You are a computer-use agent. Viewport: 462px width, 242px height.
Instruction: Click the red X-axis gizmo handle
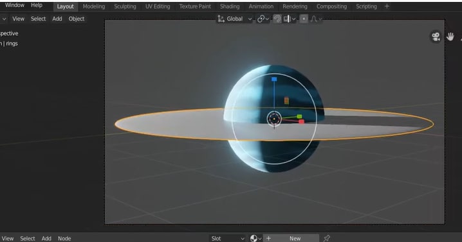[x=301, y=121]
